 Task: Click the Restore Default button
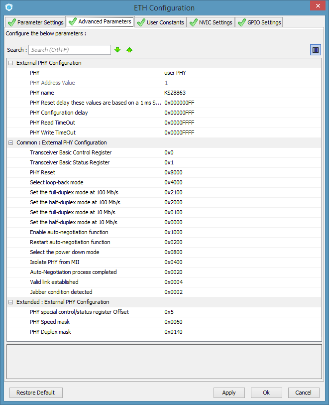point(36,393)
